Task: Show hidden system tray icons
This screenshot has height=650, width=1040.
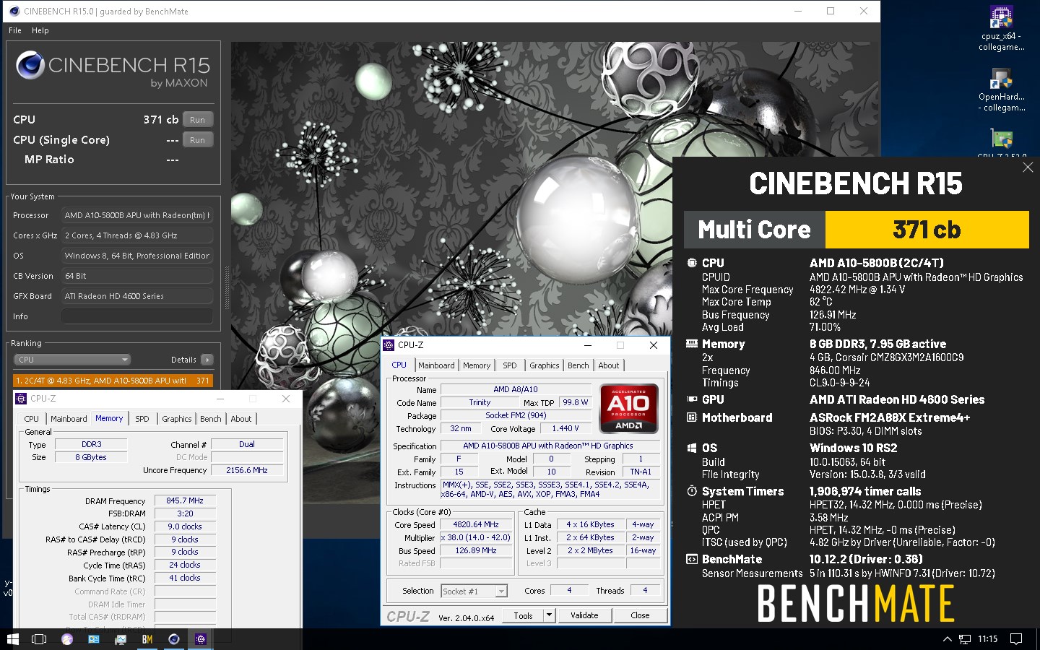Action: point(948,639)
